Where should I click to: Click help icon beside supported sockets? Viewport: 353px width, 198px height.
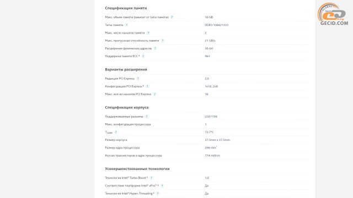[147, 117]
